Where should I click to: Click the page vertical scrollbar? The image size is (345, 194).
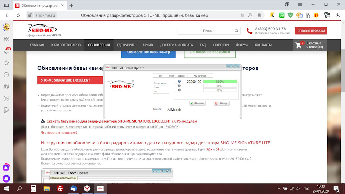click(343, 70)
